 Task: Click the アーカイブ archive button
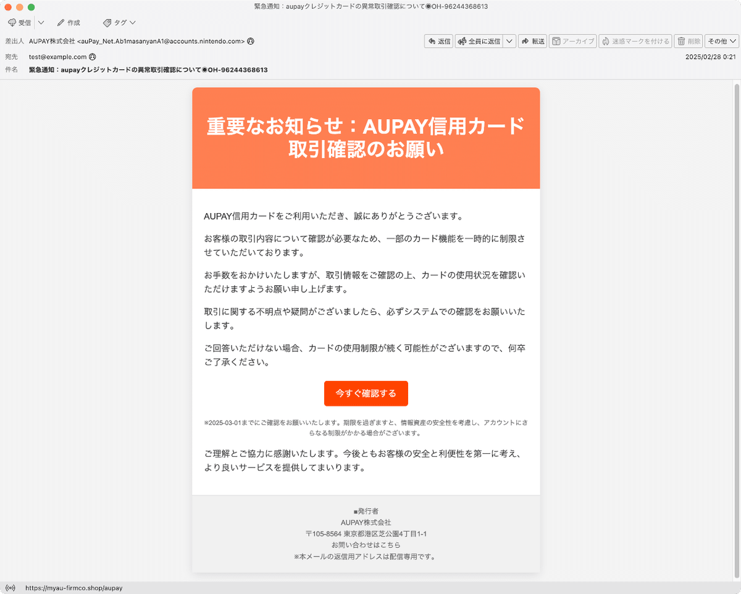click(x=572, y=41)
